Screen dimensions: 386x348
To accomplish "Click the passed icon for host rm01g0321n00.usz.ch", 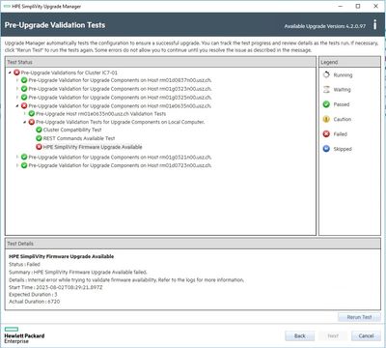I will point(24,157).
